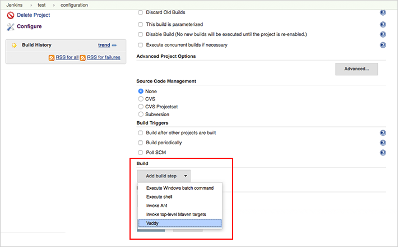Select Invoke Ant from the menu
398x247 pixels.
point(180,205)
